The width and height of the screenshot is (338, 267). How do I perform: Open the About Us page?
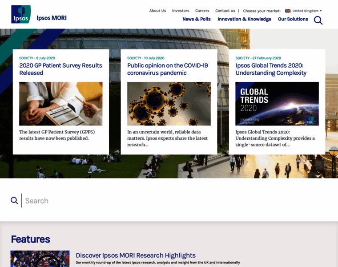point(157,11)
